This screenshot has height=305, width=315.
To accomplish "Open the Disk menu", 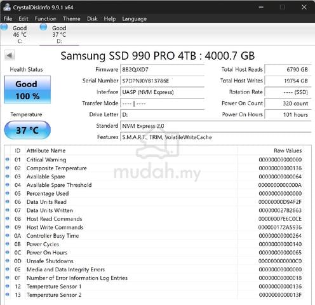I will tap(92, 18).
